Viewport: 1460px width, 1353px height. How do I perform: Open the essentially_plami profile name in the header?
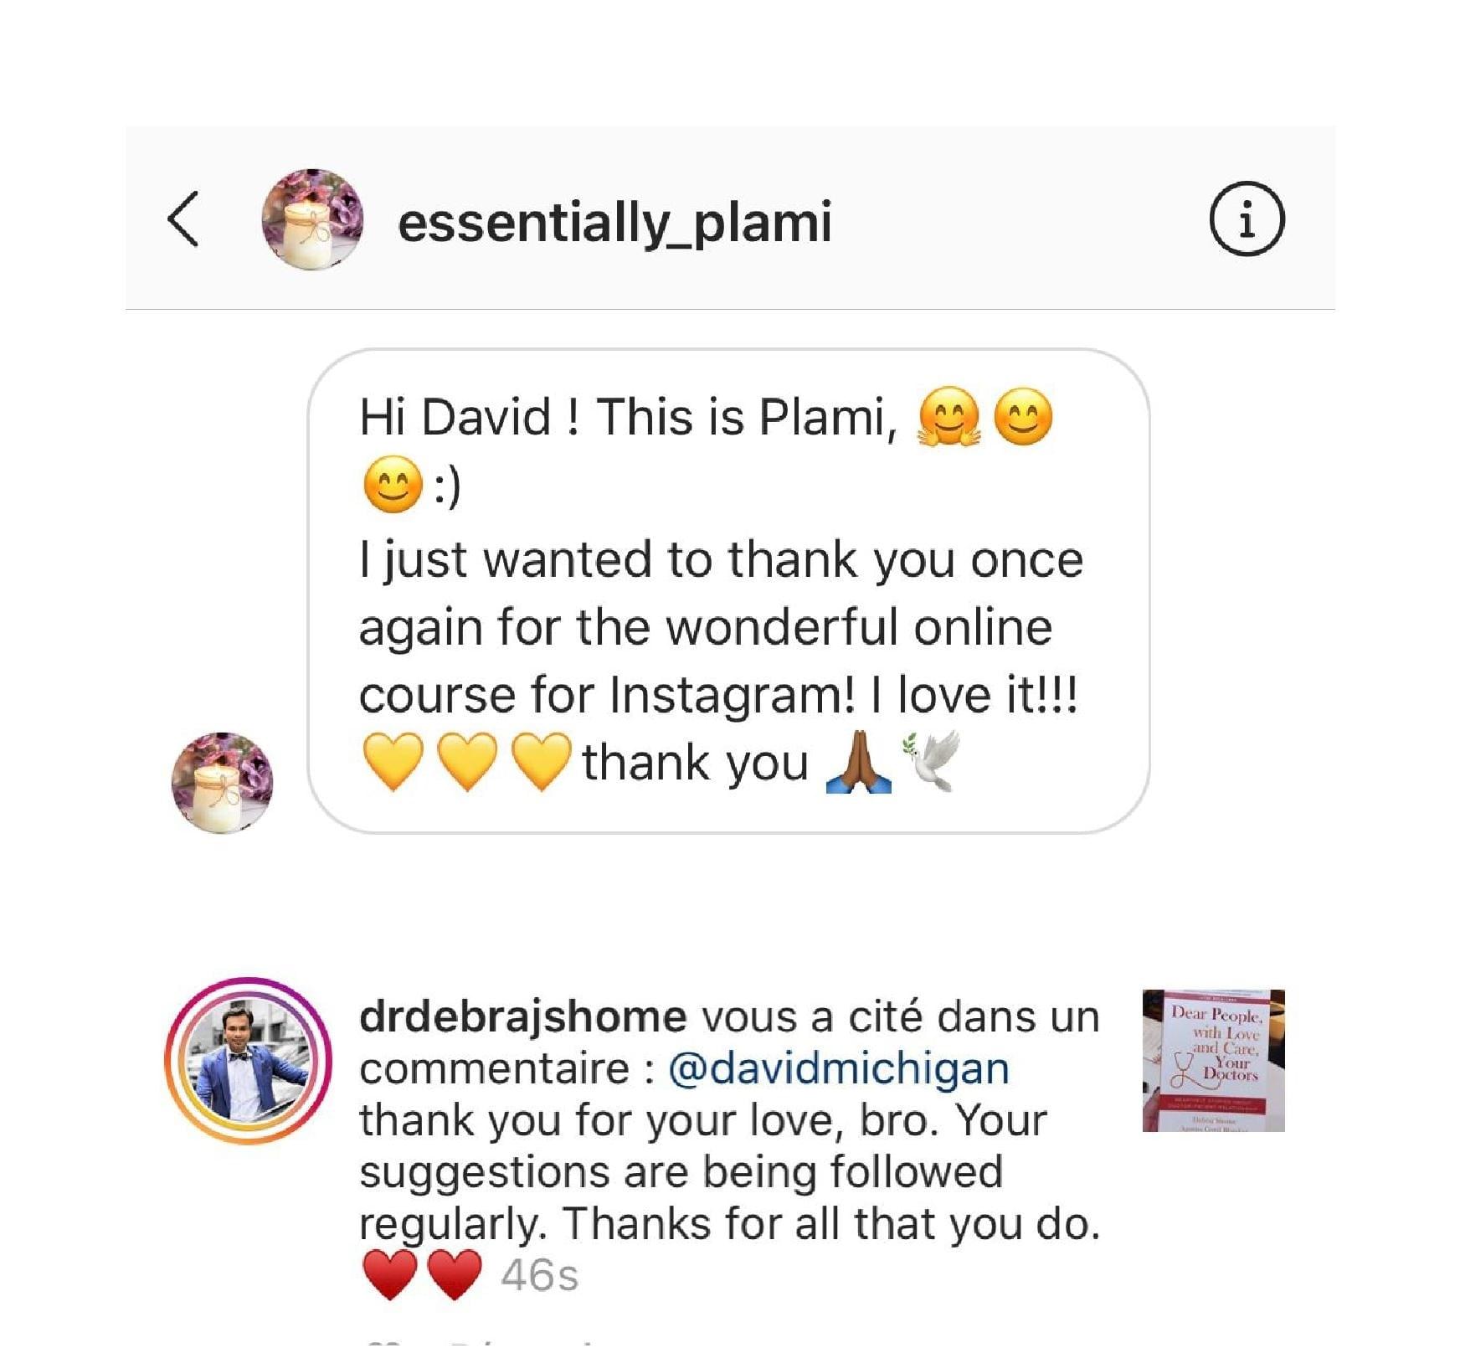click(x=614, y=223)
